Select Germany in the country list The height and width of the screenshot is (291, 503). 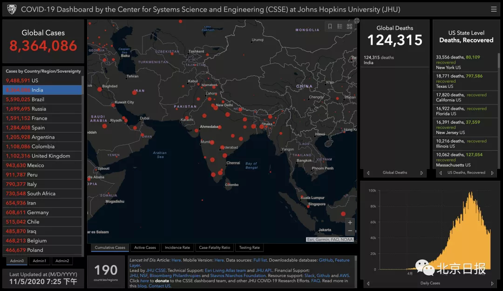[42, 212]
